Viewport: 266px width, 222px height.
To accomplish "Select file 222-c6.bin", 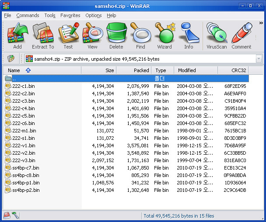I will (126, 123).
